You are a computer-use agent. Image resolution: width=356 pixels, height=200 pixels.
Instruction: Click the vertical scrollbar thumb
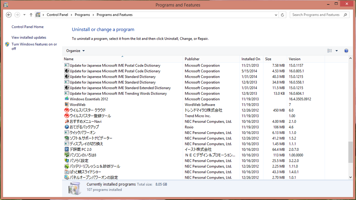350,152
